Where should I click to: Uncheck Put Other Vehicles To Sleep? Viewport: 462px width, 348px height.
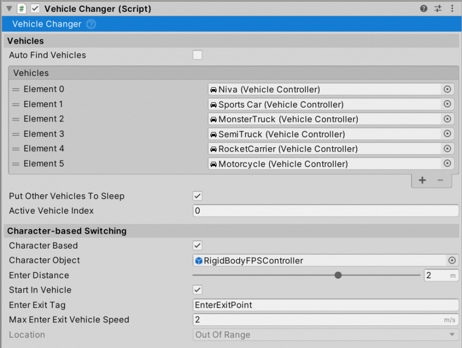click(198, 196)
